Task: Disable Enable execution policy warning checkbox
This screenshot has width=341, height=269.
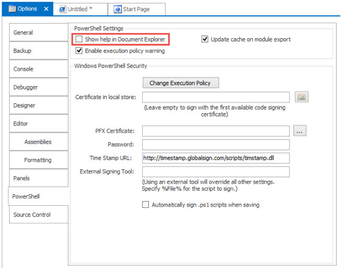Action: 79,51
